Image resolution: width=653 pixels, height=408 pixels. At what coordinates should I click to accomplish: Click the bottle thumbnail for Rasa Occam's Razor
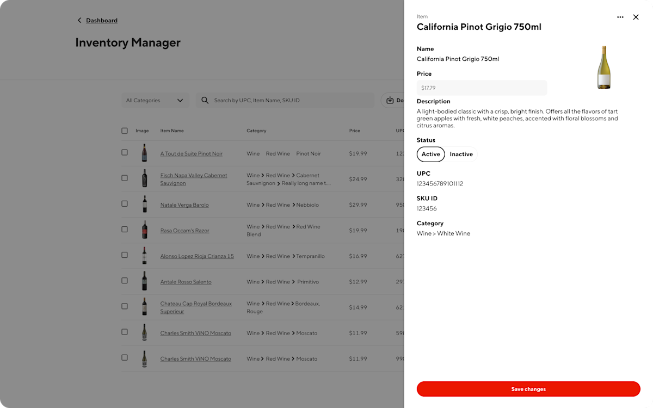point(144,229)
